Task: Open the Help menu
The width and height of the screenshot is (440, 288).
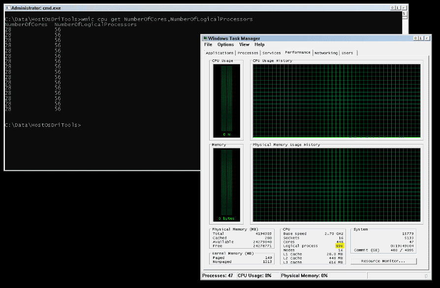Action: (x=259, y=45)
